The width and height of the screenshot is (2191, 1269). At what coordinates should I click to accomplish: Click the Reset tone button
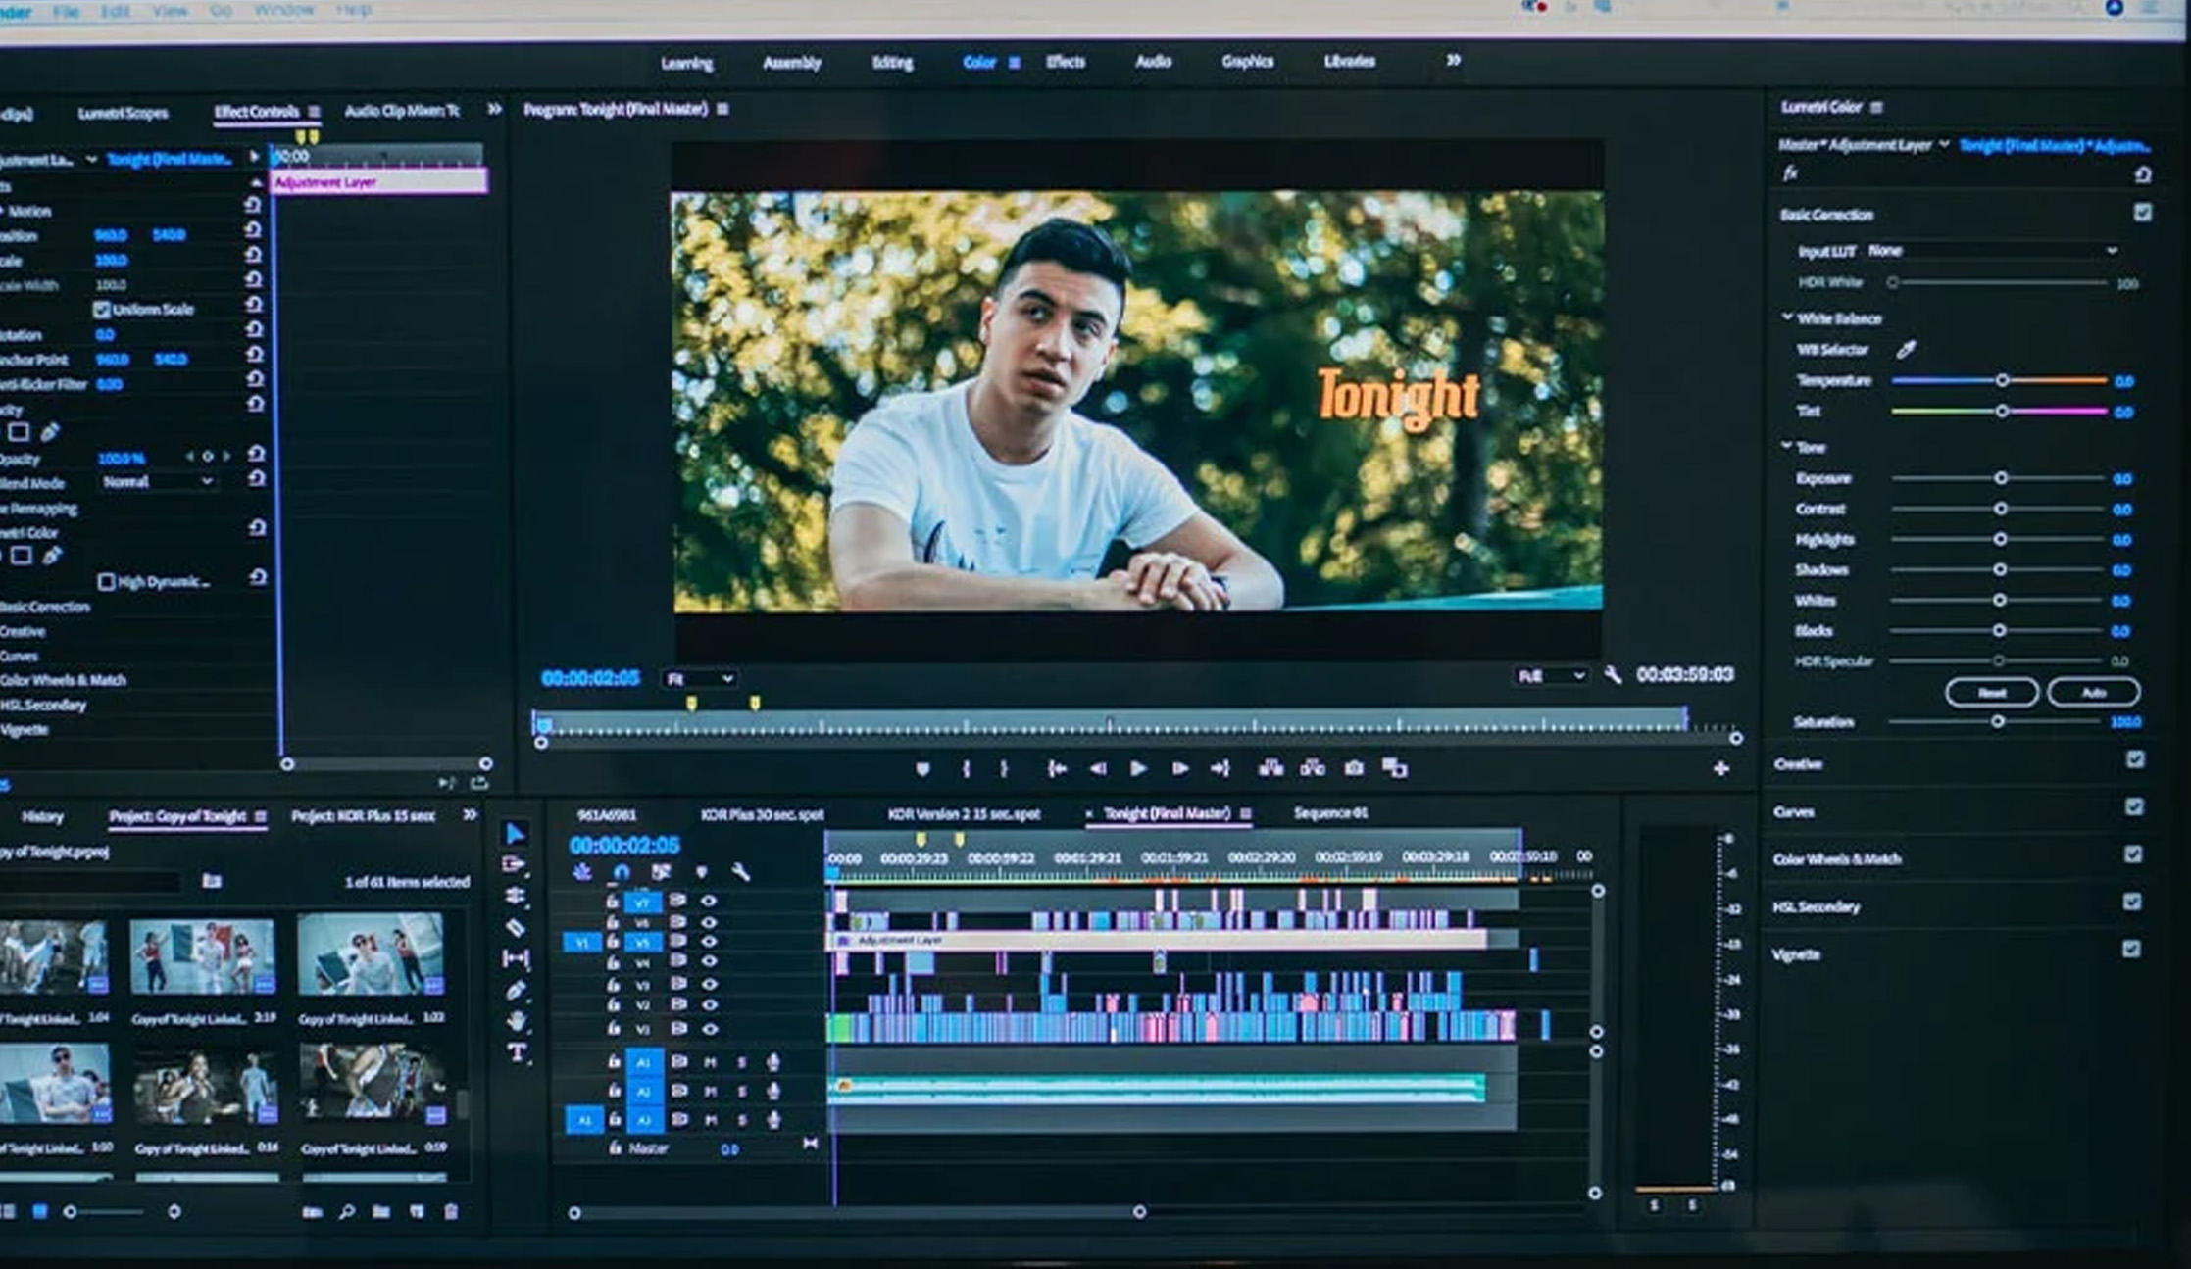click(x=1991, y=692)
